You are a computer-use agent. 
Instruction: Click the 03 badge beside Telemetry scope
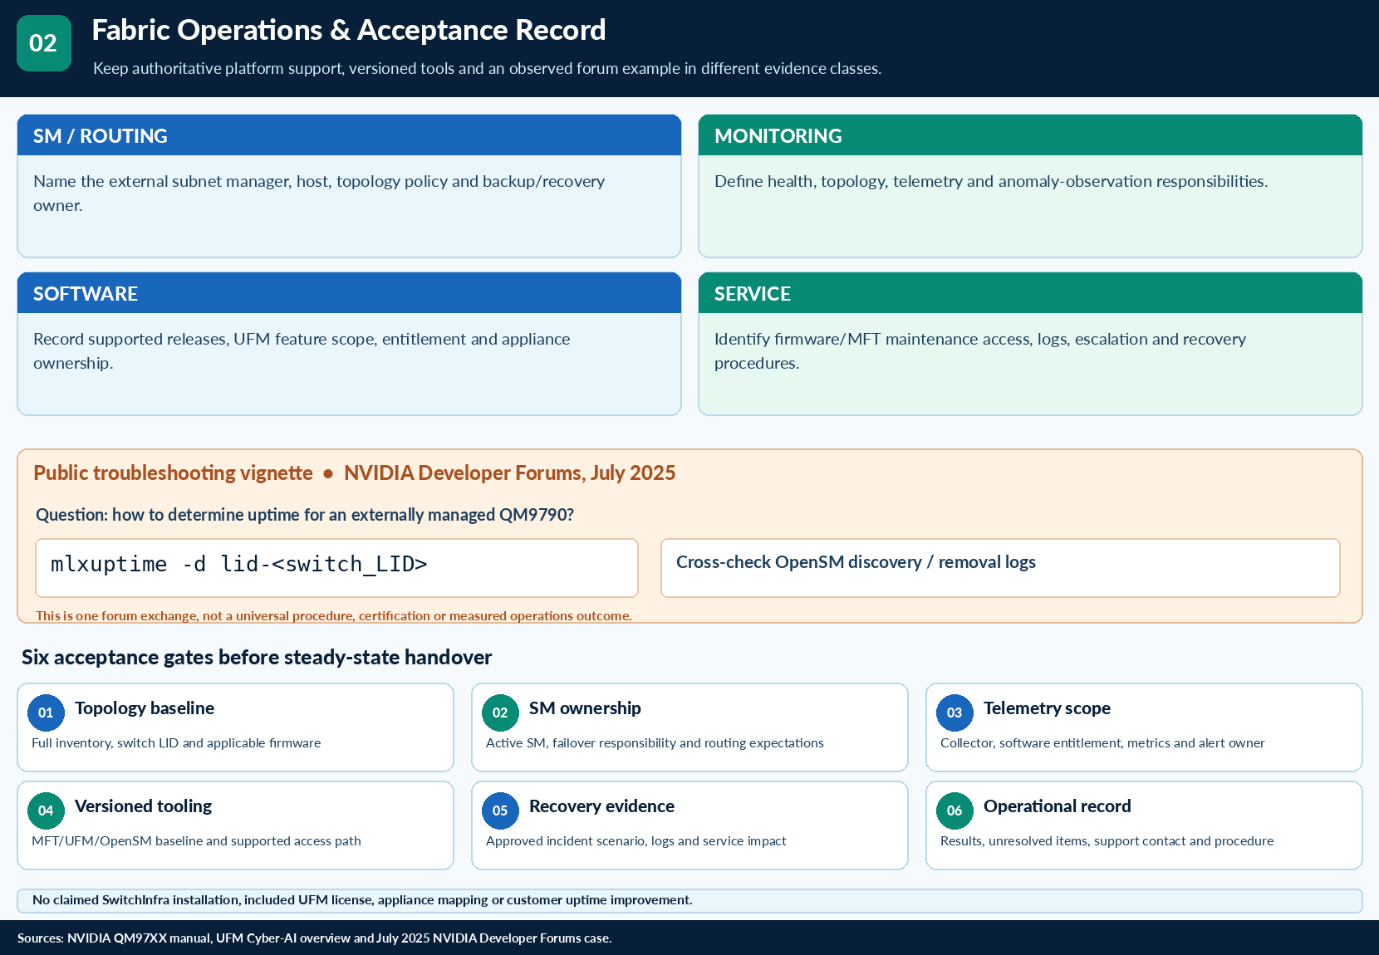coord(955,713)
